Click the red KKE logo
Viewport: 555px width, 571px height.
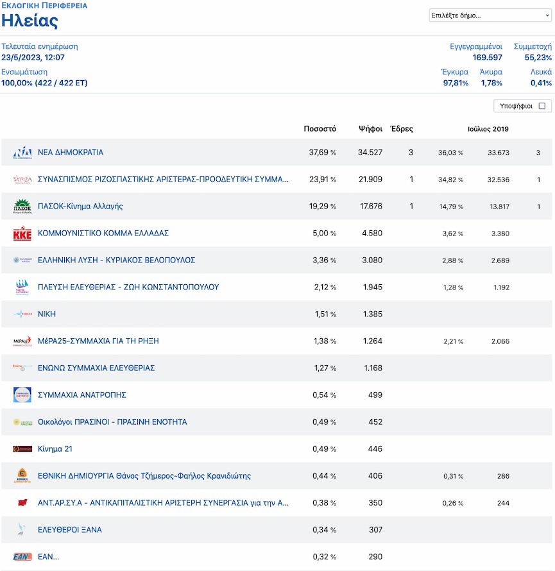coord(22,234)
